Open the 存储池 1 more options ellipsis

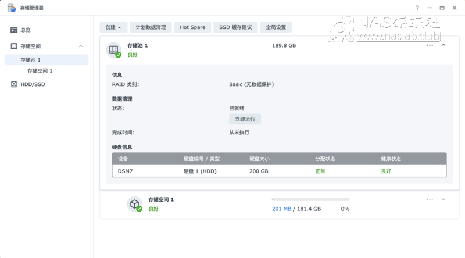click(430, 45)
